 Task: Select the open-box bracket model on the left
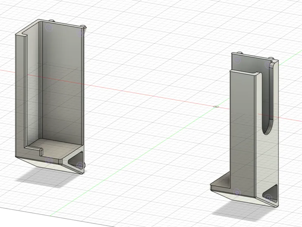pyautogui.click(x=50, y=96)
